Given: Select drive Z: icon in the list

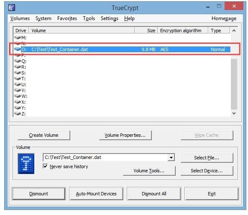Looking at the screenshot, I should coord(18,114).
